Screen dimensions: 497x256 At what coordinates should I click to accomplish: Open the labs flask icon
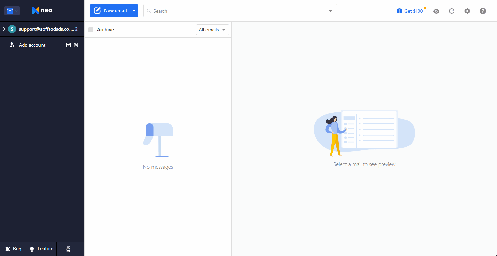tap(68, 249)
